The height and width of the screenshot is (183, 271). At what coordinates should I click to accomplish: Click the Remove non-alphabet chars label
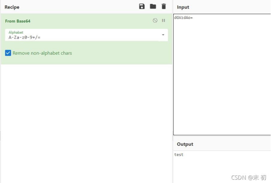tap(42, 53)
